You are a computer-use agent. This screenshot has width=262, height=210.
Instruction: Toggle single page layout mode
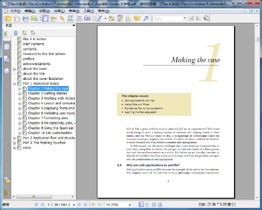tap(141, 204)
